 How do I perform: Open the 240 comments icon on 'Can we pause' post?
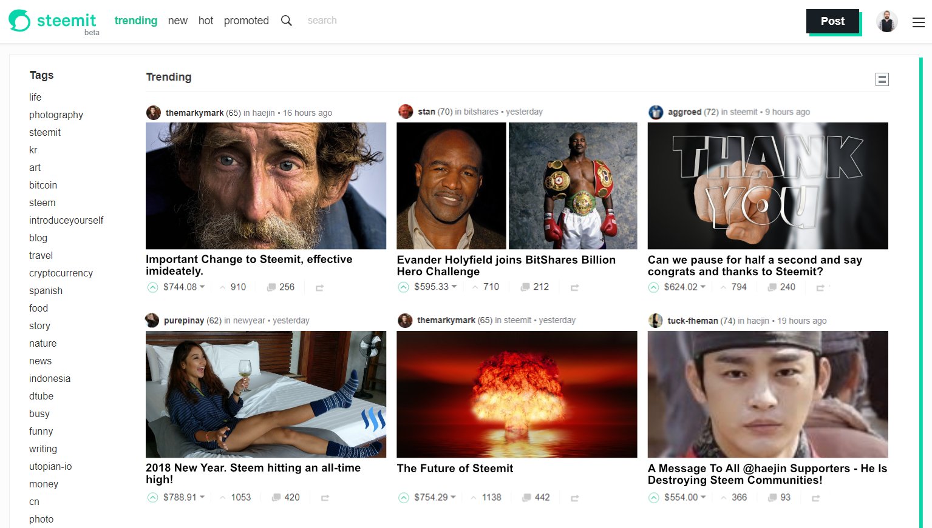point(772,287)
